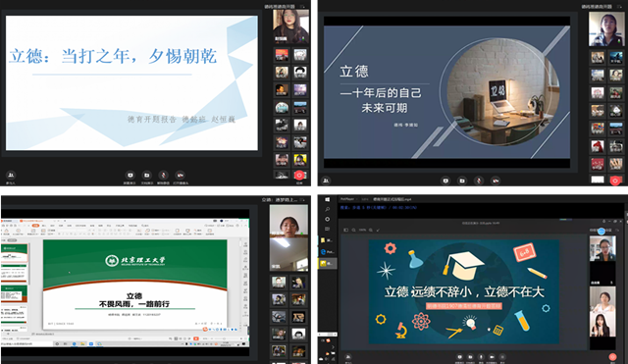Select highlighted red tab in WPS ribbon
Viewport: 628px width, 364px height.
click(x=35, y=226)
